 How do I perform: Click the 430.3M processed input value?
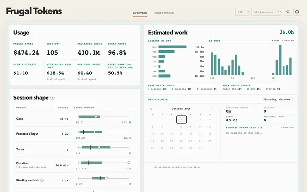89,53
